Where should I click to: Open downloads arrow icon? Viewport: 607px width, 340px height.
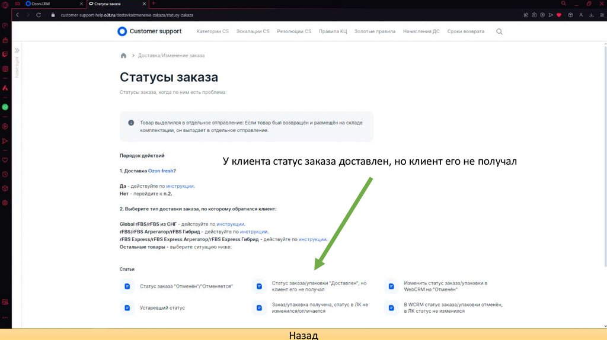coord(592,15)
